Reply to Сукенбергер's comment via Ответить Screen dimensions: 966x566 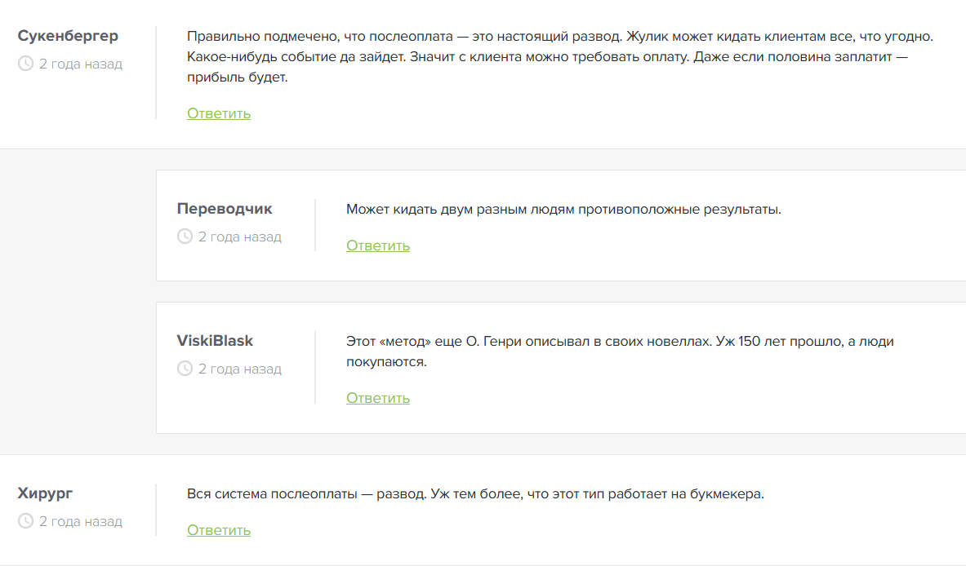(x=219, y=113)
